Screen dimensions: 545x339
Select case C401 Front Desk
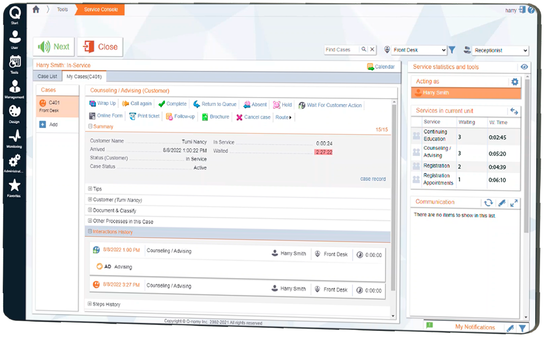tap(58, 106)
